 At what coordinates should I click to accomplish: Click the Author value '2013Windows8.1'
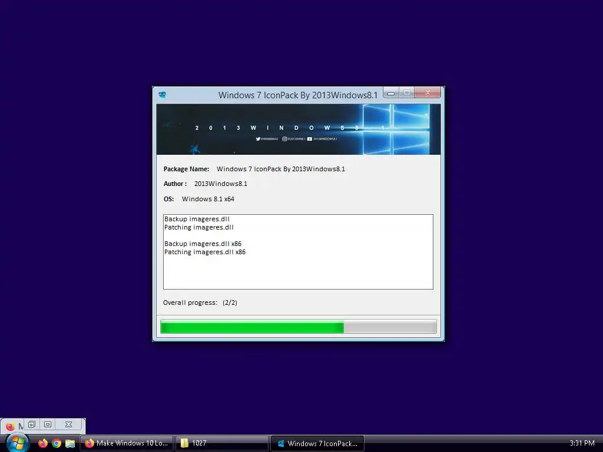coord(221,184)
